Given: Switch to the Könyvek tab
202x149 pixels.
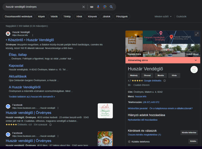Looking at the screenshot, I should pyautogui.click(x=92, y=17).
